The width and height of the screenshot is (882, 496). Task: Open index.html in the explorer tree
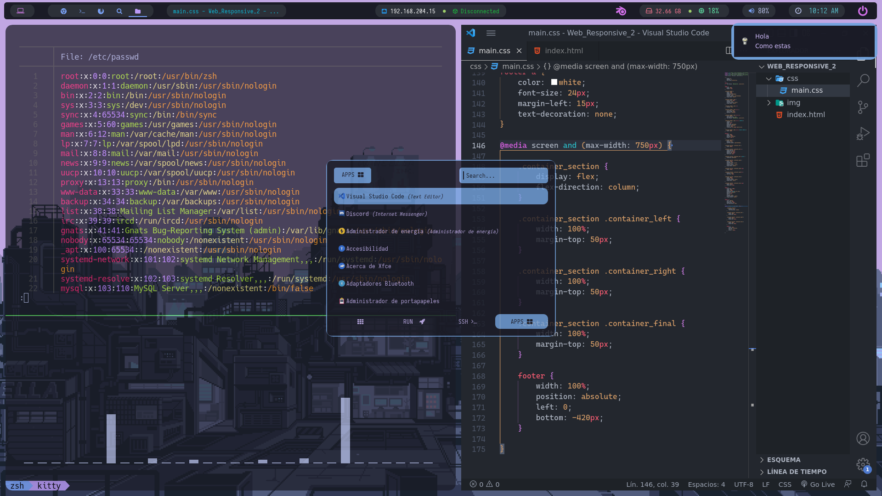point(805,115)
